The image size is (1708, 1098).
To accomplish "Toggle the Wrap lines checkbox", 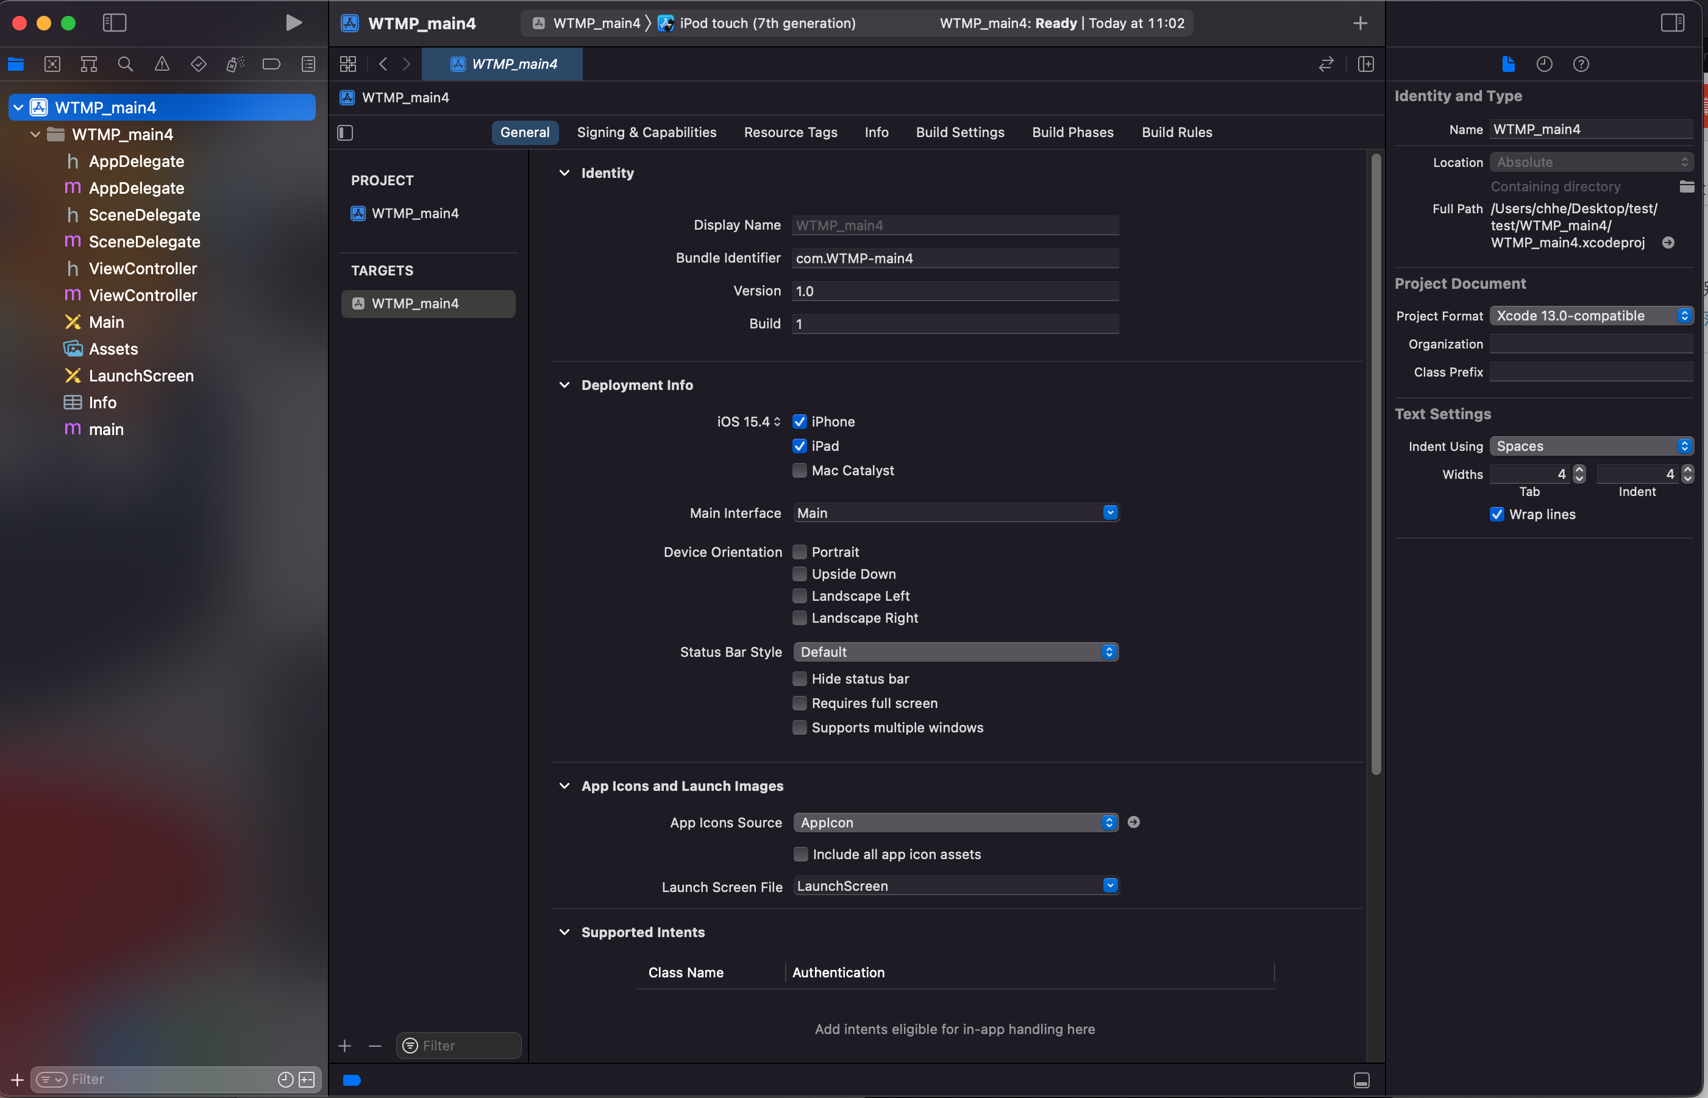I will 1497,514.
